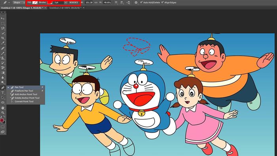Select the Clone Stamp tool
277x156 pixels.
pos(3,58)
